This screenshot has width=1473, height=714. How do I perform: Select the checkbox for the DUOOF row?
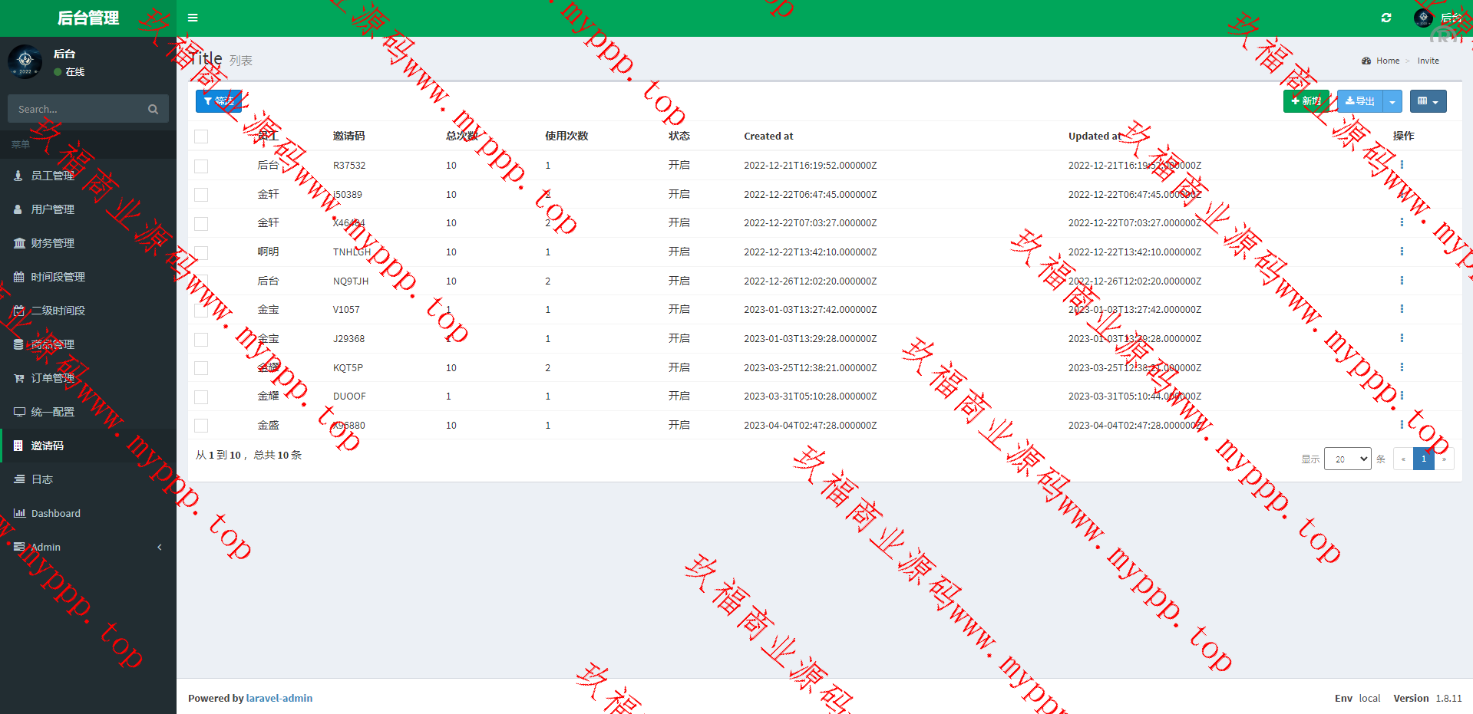(x=201, y=396)
